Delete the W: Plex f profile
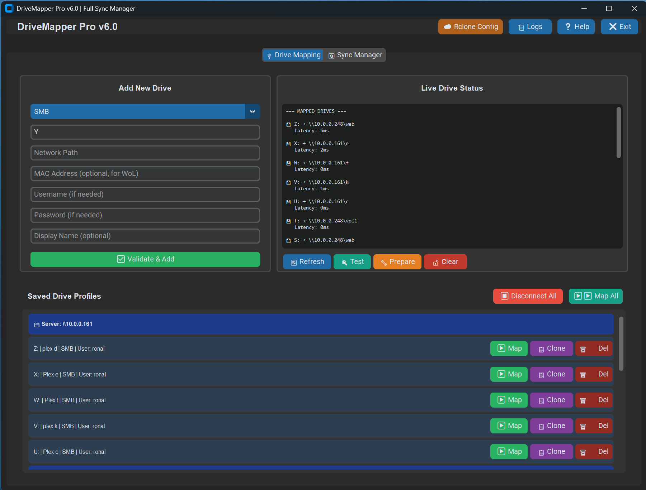This screenshot has width=646, height=490. click(x=594, y=400)
